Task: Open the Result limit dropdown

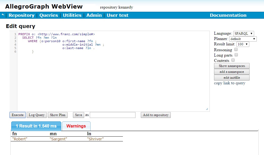Action: point(243,44)
